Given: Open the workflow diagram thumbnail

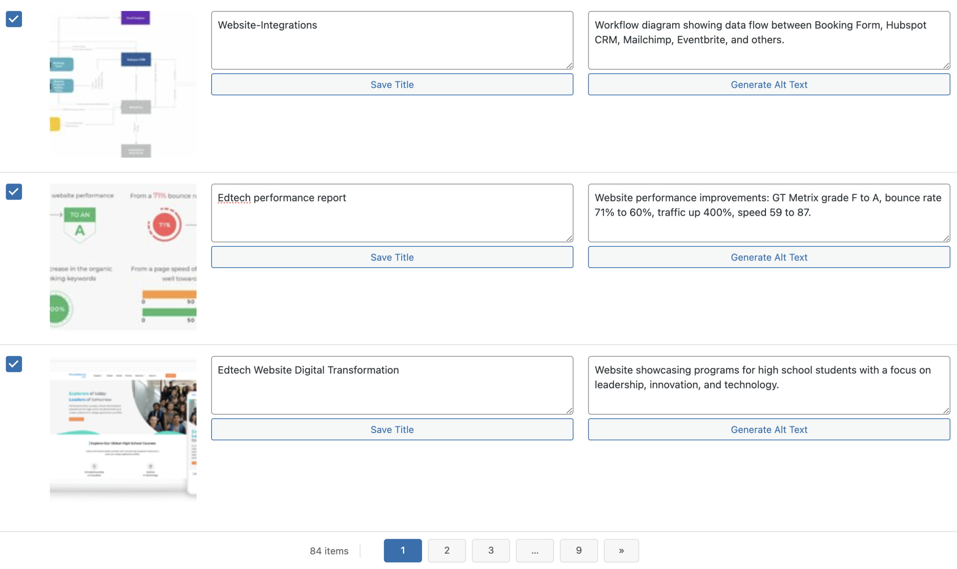Looking at the screenshot, I should tap(123, 84).
